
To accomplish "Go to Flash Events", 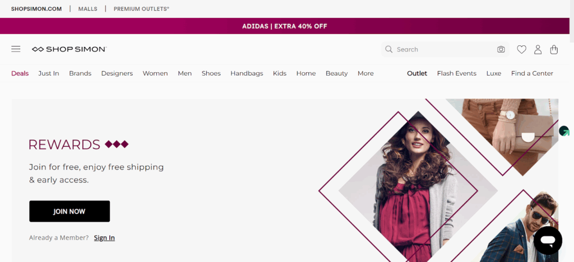I will point(456,73).
